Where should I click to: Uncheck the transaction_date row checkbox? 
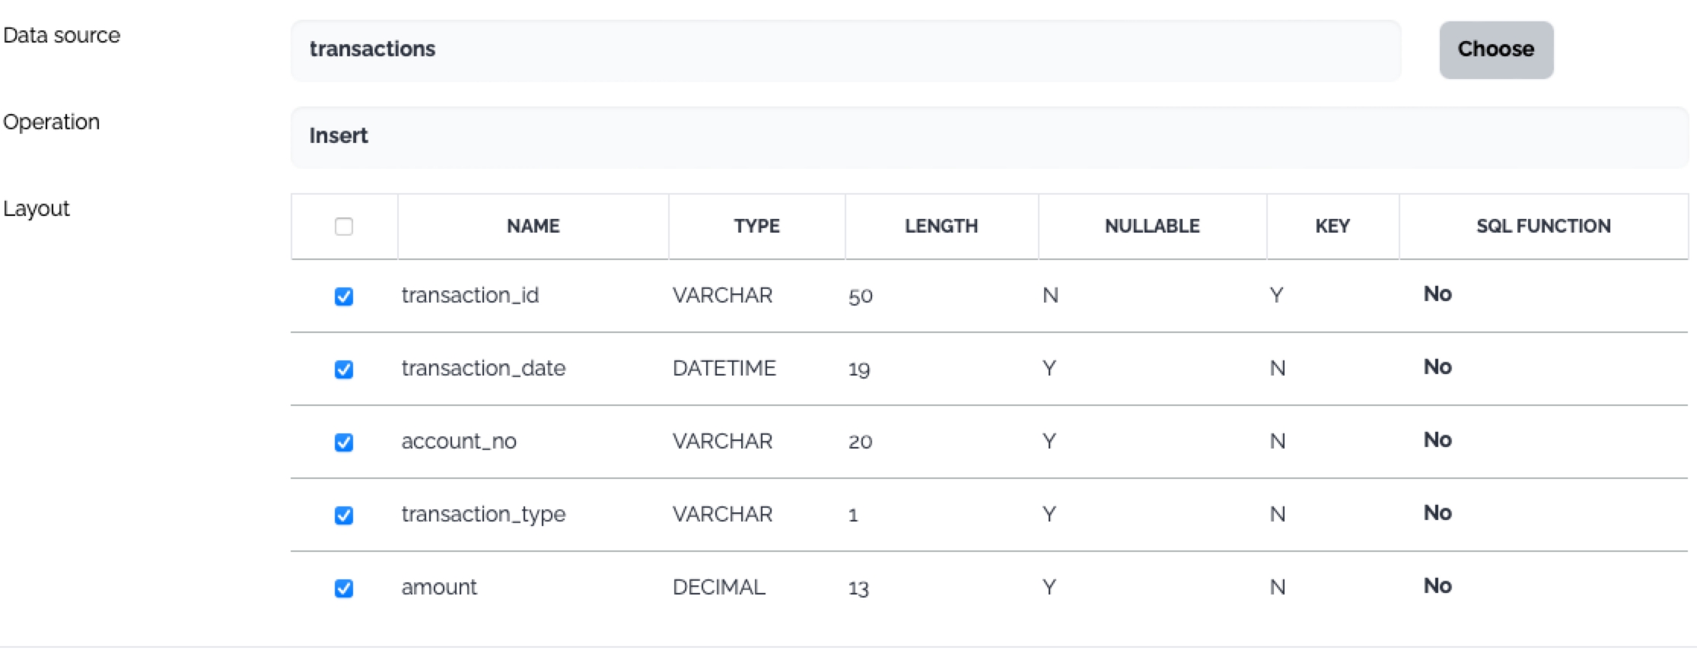coord(344,369)
